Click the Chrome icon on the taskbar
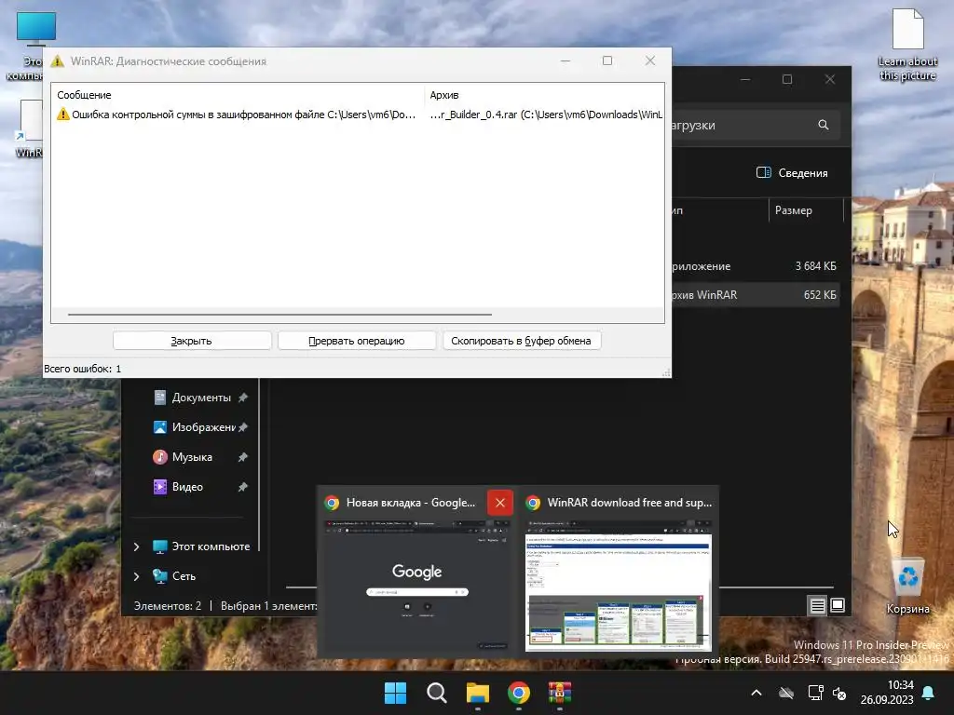This screenshot has width=954, height=715. pos(518,693)
